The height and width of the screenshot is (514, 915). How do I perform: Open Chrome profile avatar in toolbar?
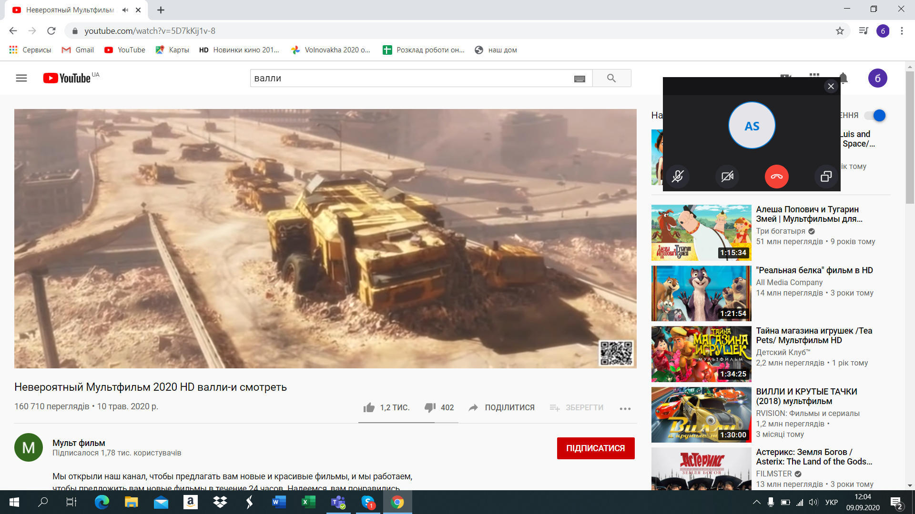click(883, 31)
